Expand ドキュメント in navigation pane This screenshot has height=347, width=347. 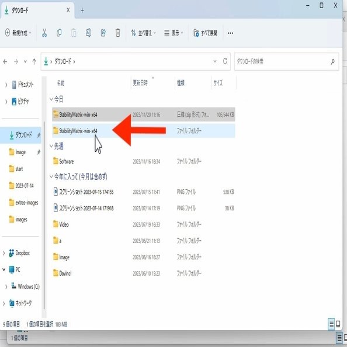click(6, 85)
